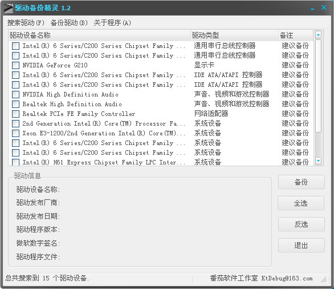334x289 pixels.
Task: Click 建议备份 in the Realtek PCIe row
Action: [x=295, y=114]
